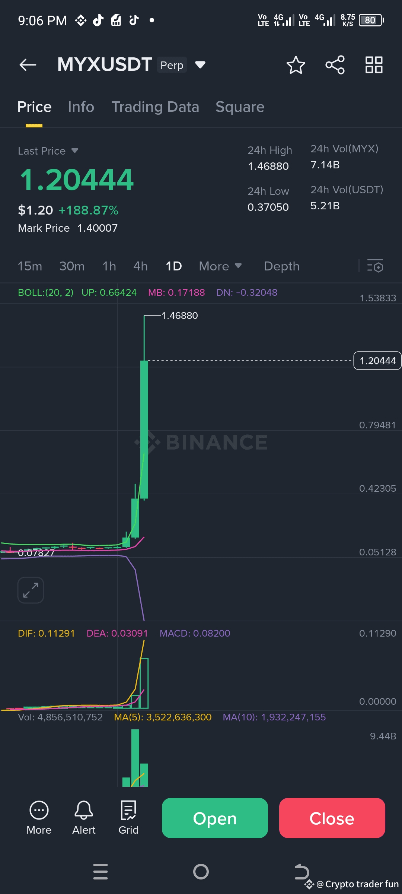Switch to the Price tab
This screenshot has width=402, height=894.
(34, 107)
